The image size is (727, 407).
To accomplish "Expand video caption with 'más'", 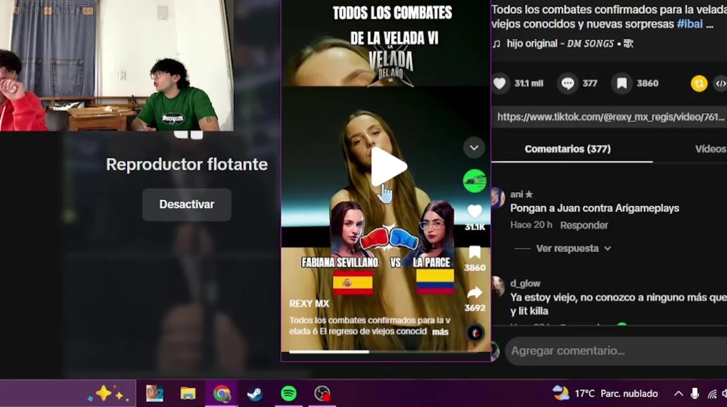I will (x=440, y=332).
